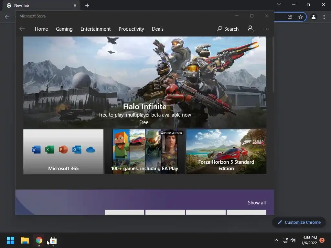Click the Free price label on banner
The height and width of the screenshot is (248, 331).
coord(144,122)
